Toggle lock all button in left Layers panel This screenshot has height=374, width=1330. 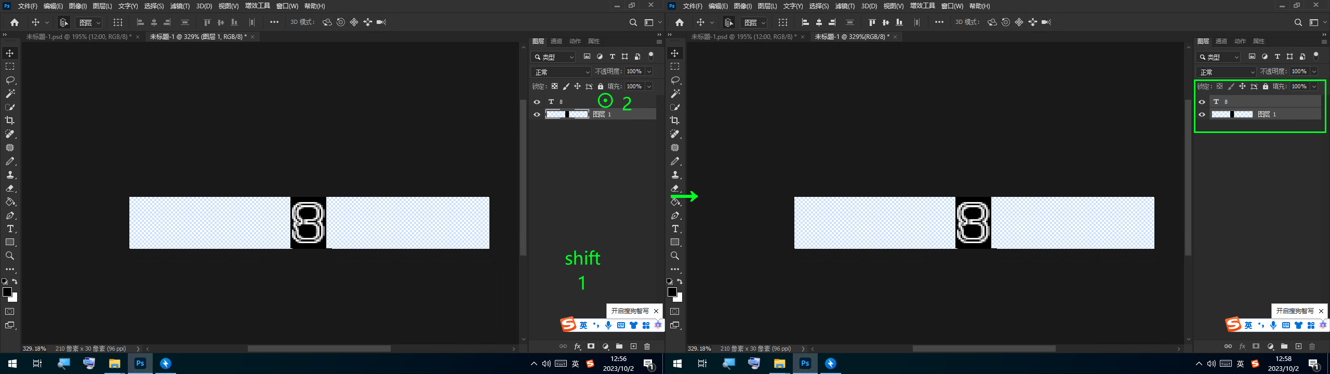click(601, 86)
